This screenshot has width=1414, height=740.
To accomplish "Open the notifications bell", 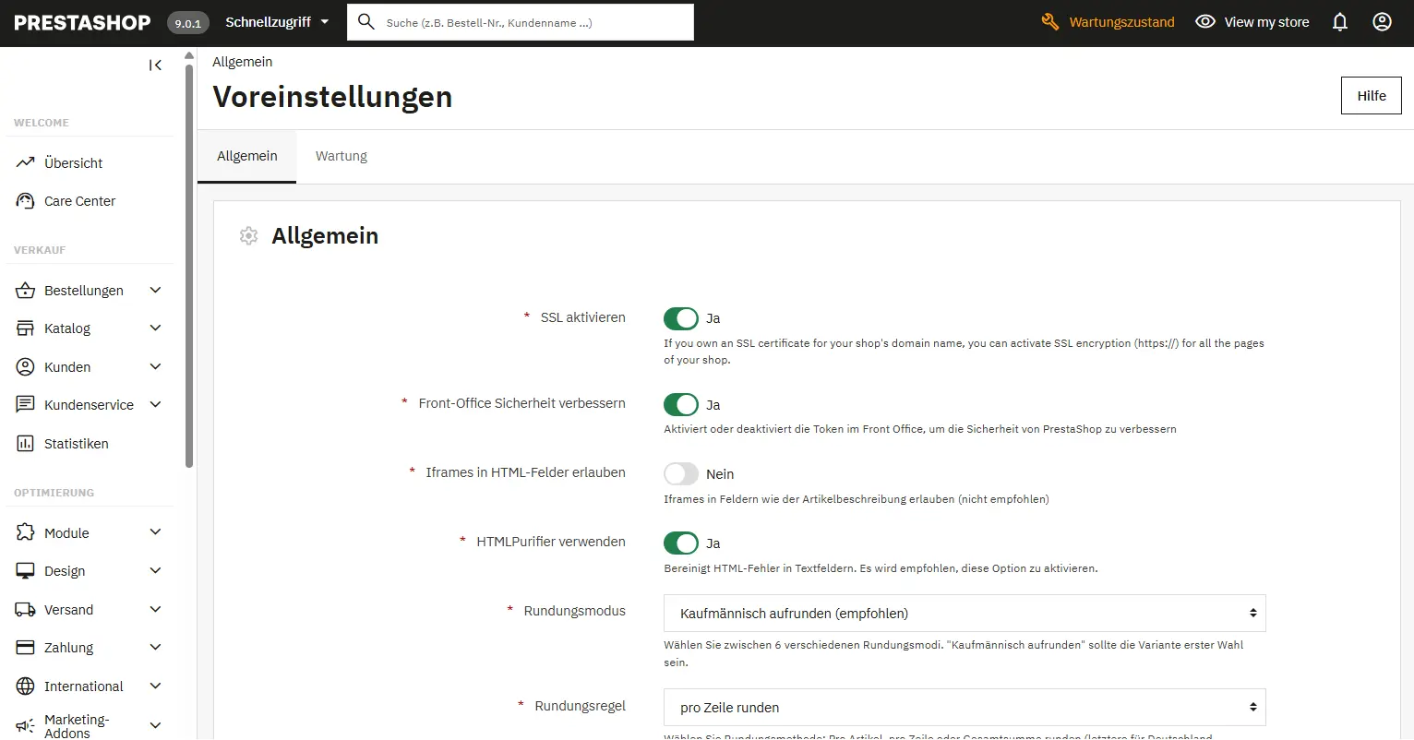I will coord(1340,22).
